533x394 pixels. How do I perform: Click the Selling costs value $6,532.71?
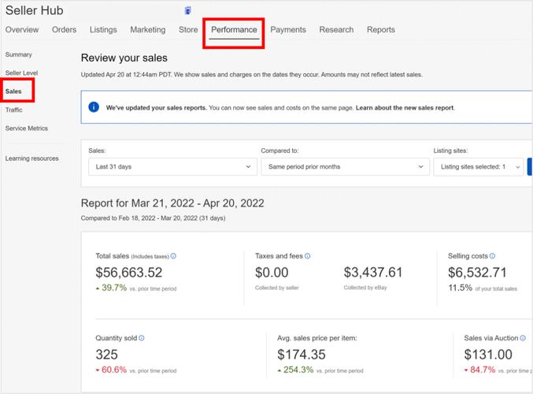click(477, 272)
